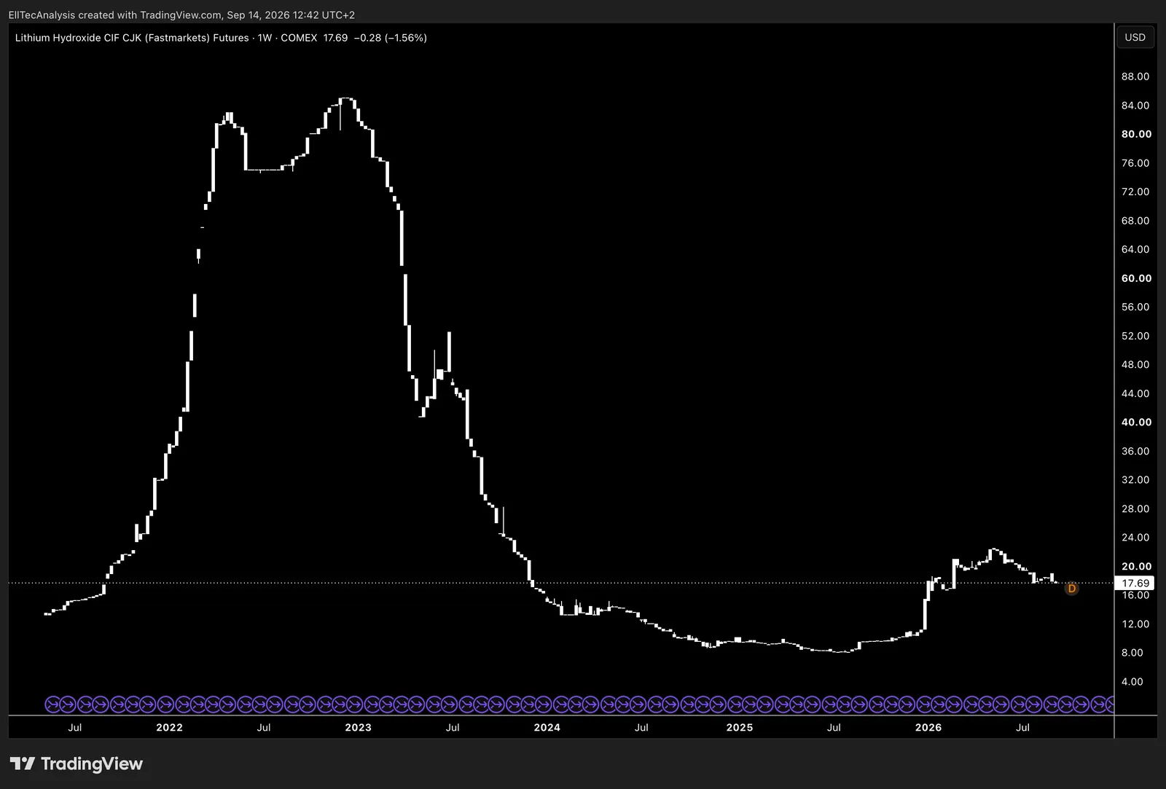Click the 84.00 price axis label
The height and width of the screenshot is (789, 1166).
pyautogui.click(x=1135, y=106)
